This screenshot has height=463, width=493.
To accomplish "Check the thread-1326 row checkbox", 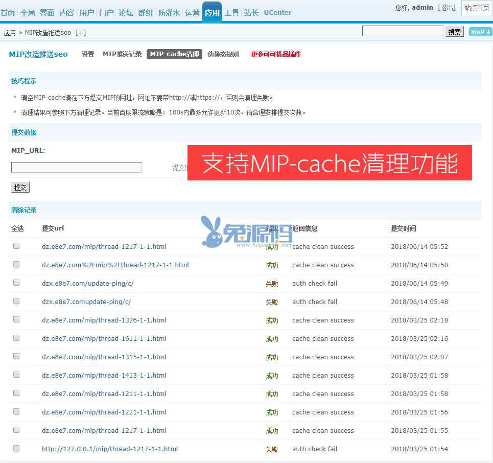I will (16, 319).
